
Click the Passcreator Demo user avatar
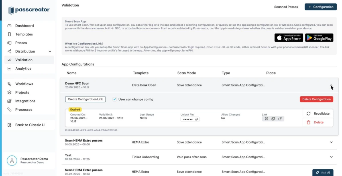click(12, 160)
